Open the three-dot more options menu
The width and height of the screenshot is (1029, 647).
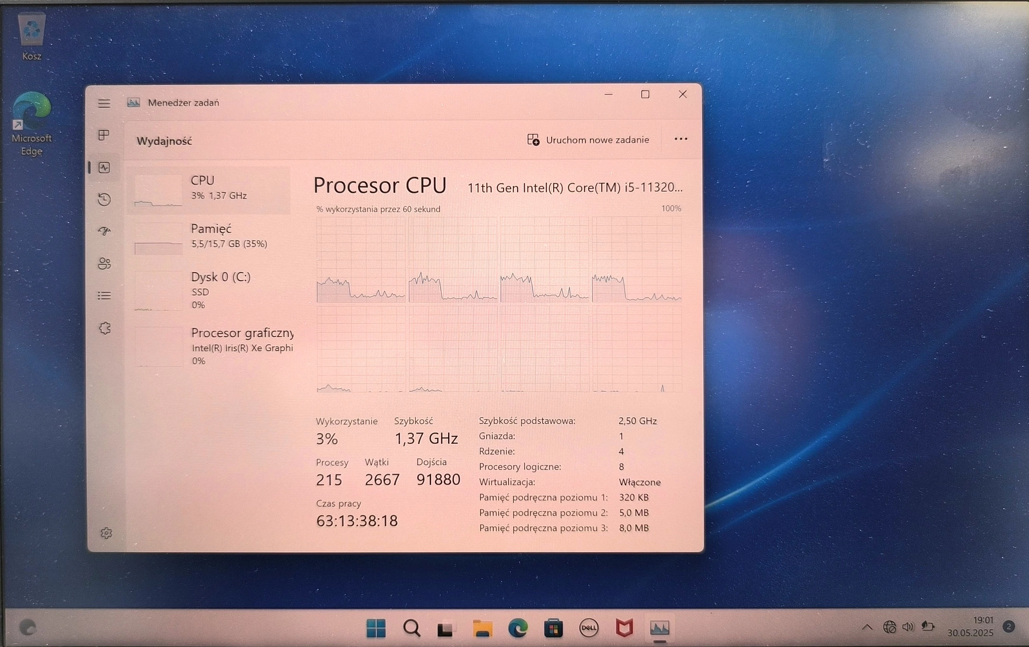[680, 139]
